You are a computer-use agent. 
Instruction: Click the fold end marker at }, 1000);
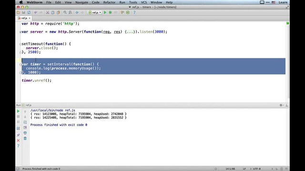tap(20, 73)
